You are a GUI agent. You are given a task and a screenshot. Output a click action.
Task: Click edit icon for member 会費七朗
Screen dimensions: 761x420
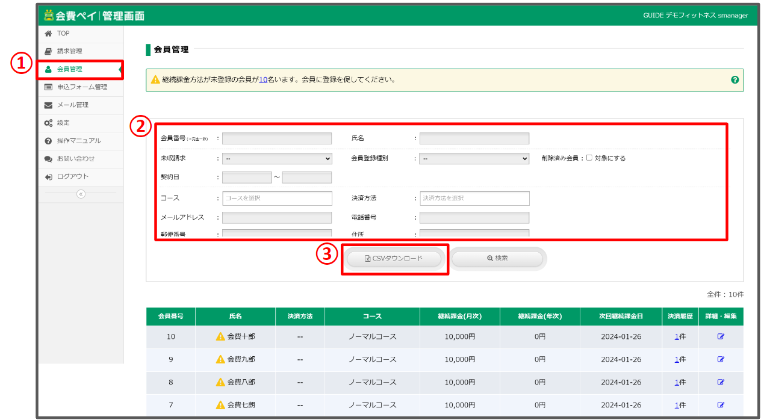721,405
